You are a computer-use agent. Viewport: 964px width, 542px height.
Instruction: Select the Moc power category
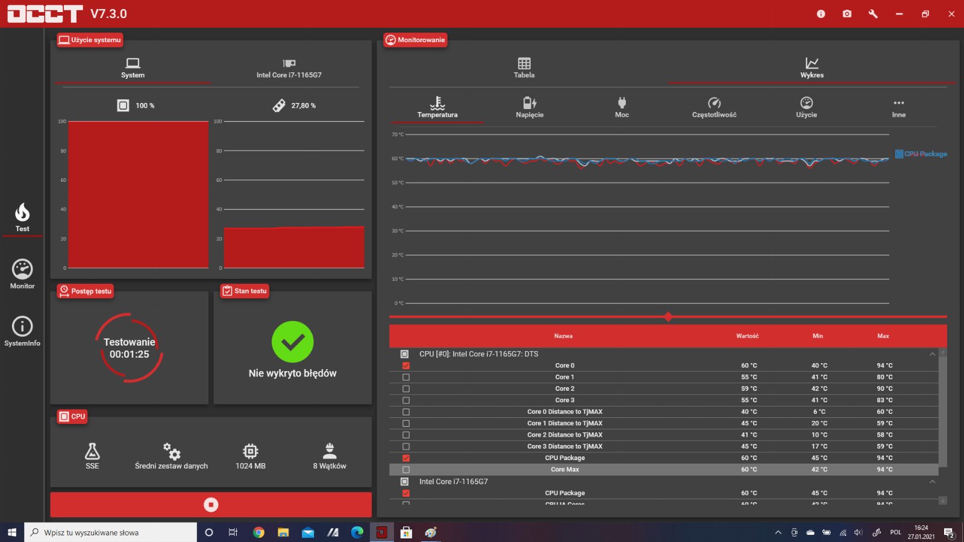click(622, 107)
